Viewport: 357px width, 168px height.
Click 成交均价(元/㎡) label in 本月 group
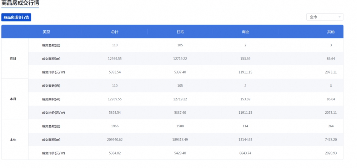point(53,113)
